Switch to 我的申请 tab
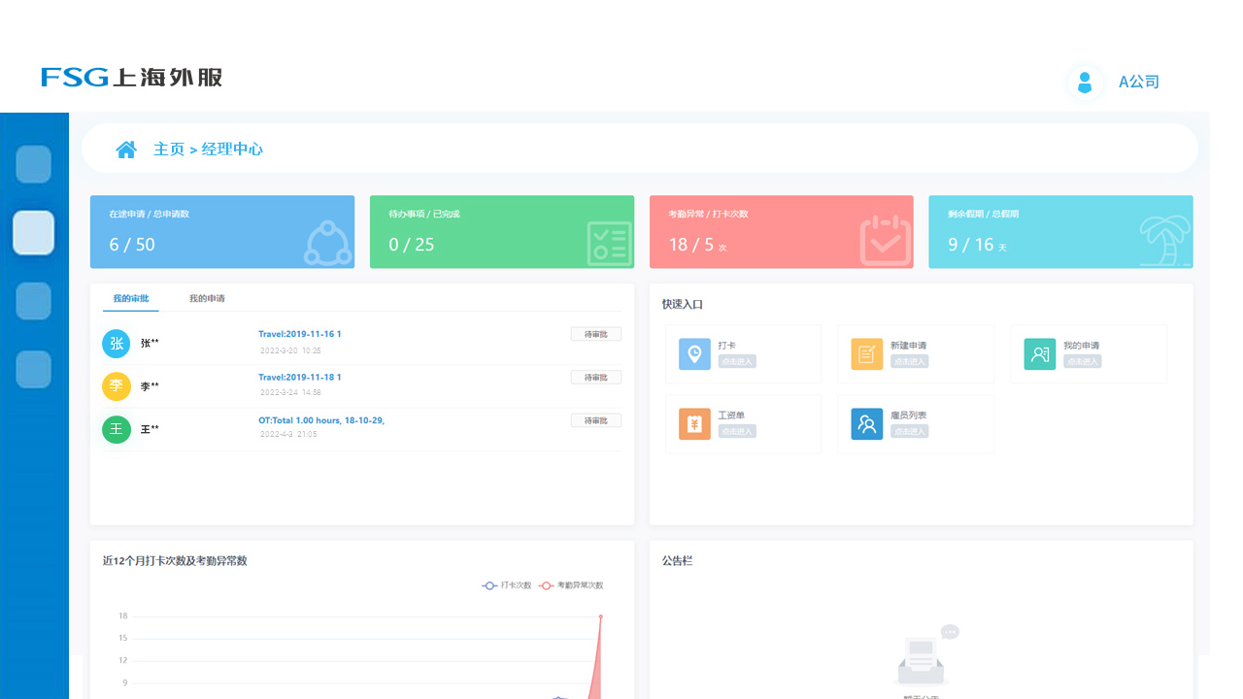 click(207, 299)
